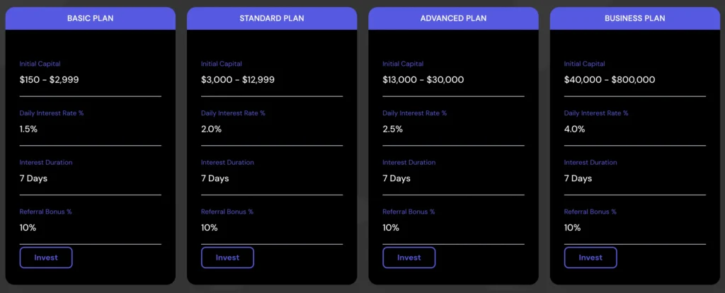The width and height of the screenshot is (725, 293).
Task: Click Invest under the Basic Plan
Action: (46, 258)
